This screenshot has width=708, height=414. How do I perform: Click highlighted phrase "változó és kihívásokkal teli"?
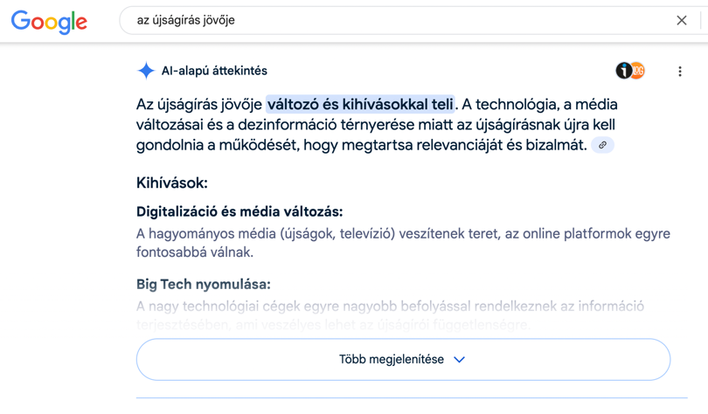360,104
